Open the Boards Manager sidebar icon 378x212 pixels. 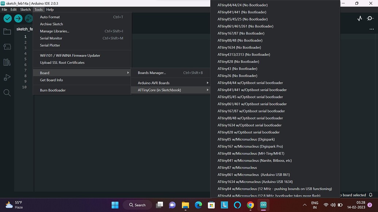pyautogui.click(x=7, y=47)
